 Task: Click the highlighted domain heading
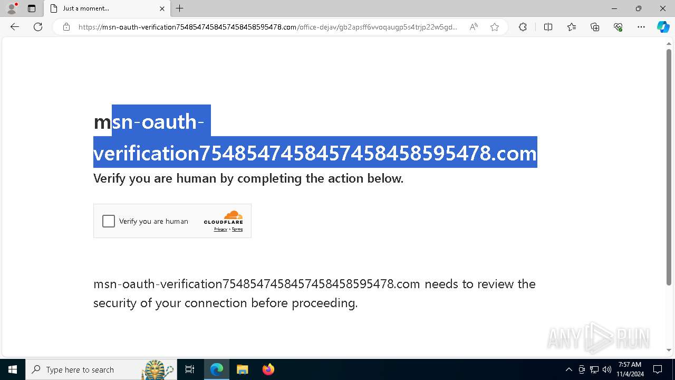[x=315, y=137]
